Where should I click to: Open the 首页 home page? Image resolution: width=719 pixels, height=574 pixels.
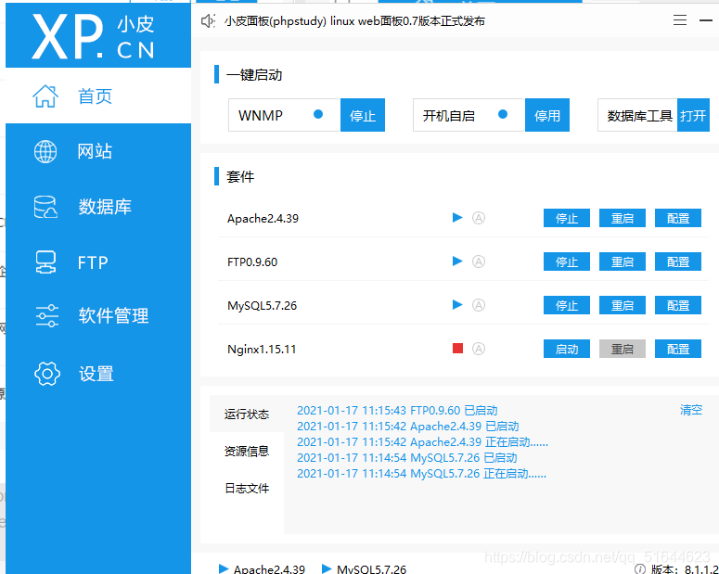pos(98,96)
